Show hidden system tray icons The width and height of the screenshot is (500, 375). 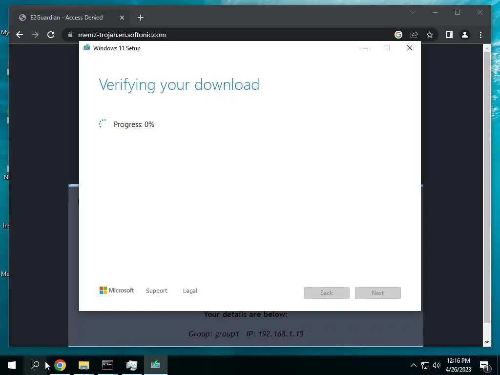point(413,365)
